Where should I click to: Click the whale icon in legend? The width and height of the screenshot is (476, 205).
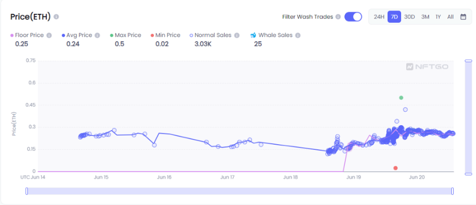(253, 36)
